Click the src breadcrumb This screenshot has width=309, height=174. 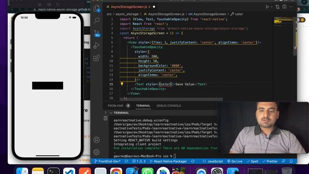click(109, 14)
